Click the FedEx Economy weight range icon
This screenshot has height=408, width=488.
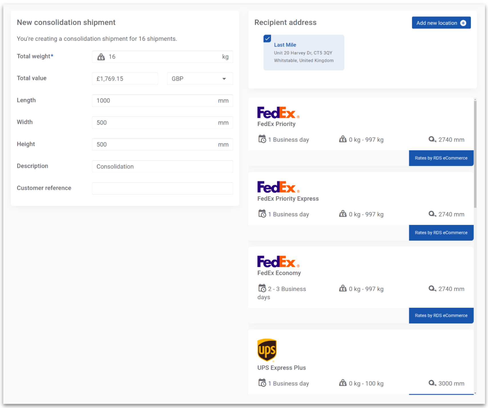point(342,289)
